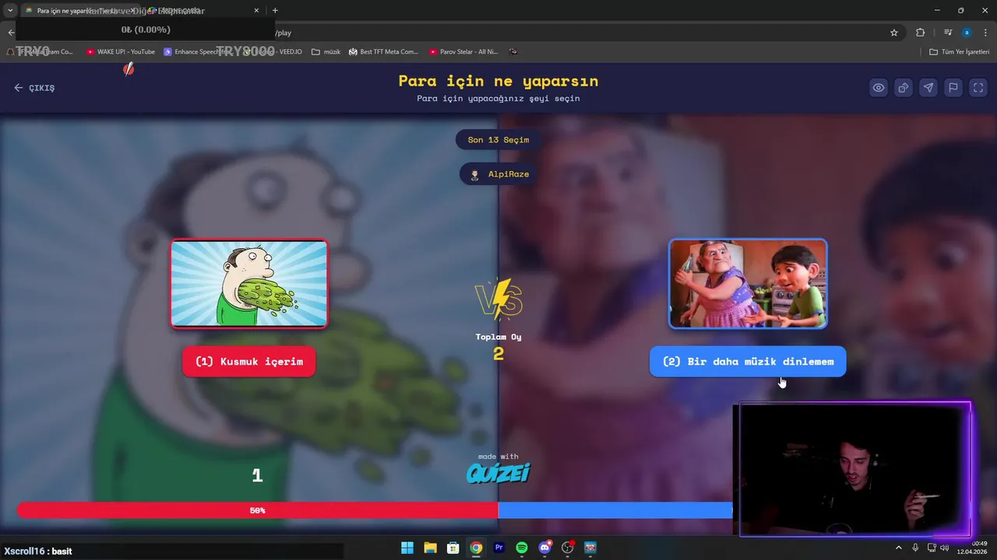Click the ÇIKIŞ back arrow button
The width and height of the screenshot is (997, 560).
(34, 88)
